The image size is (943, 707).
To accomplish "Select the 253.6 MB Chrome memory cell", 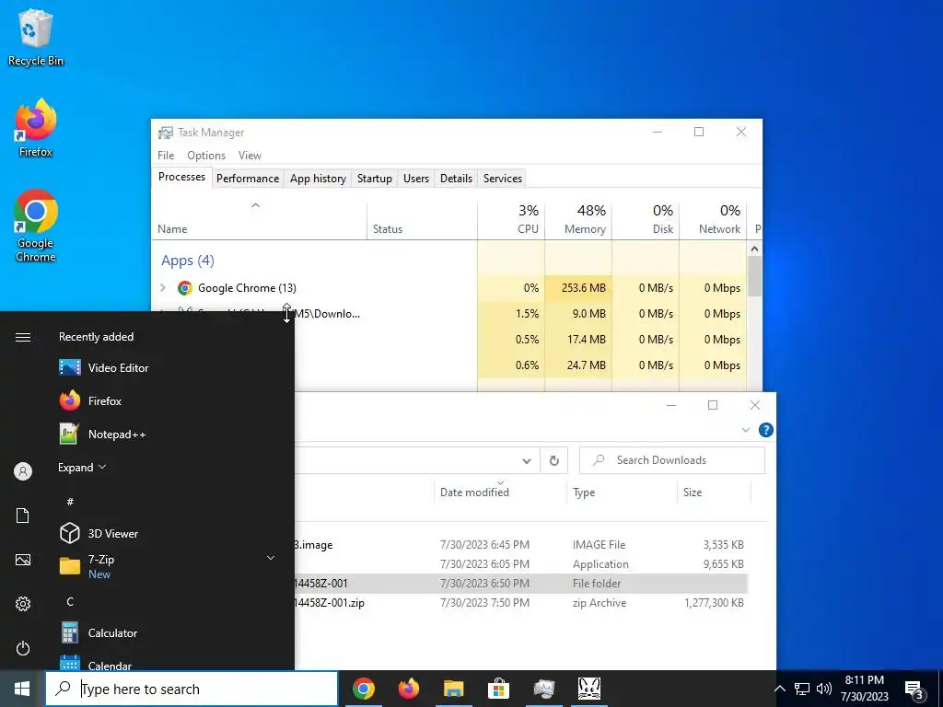I will coord(578,288).
